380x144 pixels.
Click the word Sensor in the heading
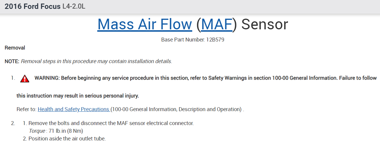click(x=265, y=24)
